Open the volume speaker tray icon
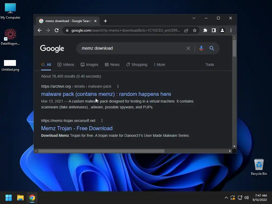 (246, 198)
